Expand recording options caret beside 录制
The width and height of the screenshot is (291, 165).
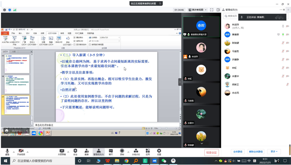click(128, 152)
